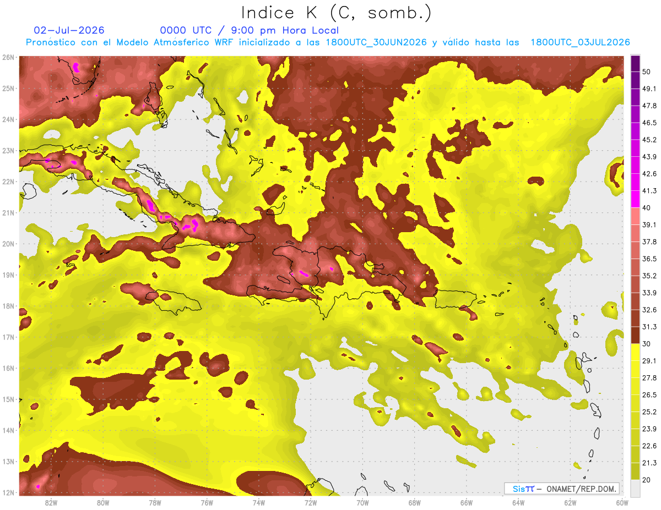This screenshot has width=661, height=510.
Task: Click the colorbar value "22.6"
Action: (x=649, y=446)
